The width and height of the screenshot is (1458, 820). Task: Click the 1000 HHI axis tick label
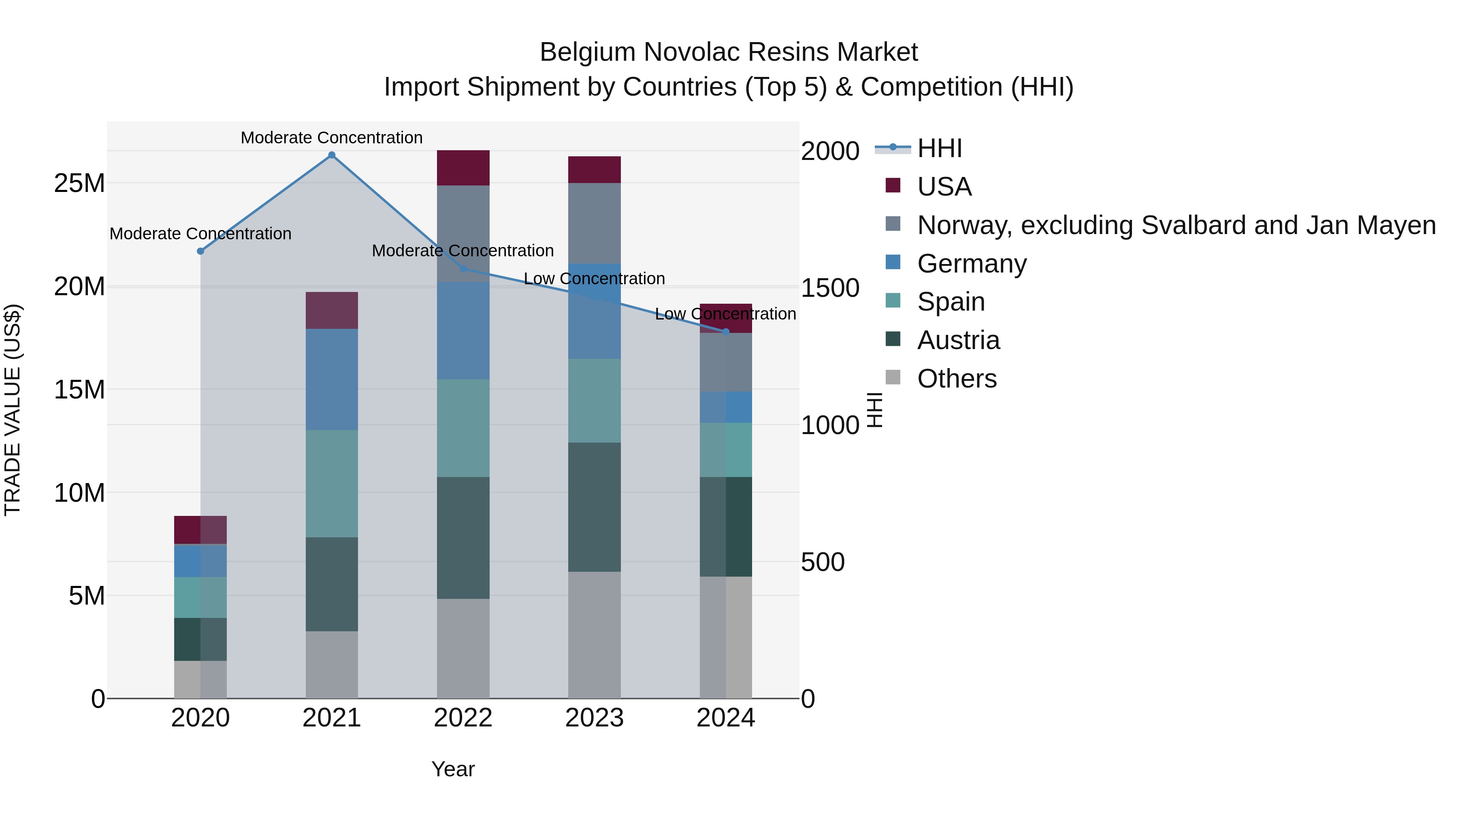click(830, 425)
